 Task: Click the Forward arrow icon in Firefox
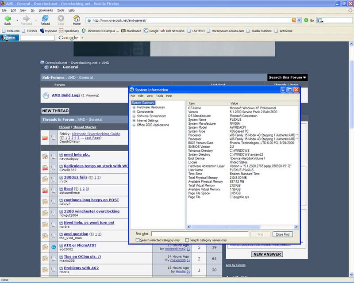pos(26,18)
